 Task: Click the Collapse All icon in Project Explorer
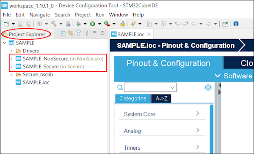pos(63,33)
